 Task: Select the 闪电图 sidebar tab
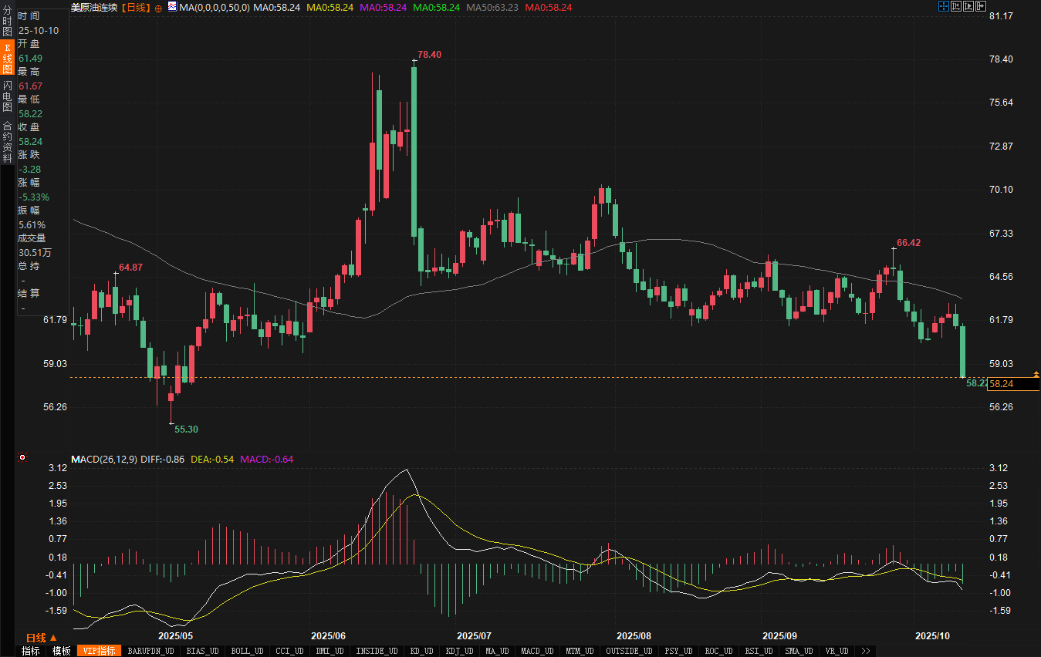pyautogui.click(x=7, y=96)
